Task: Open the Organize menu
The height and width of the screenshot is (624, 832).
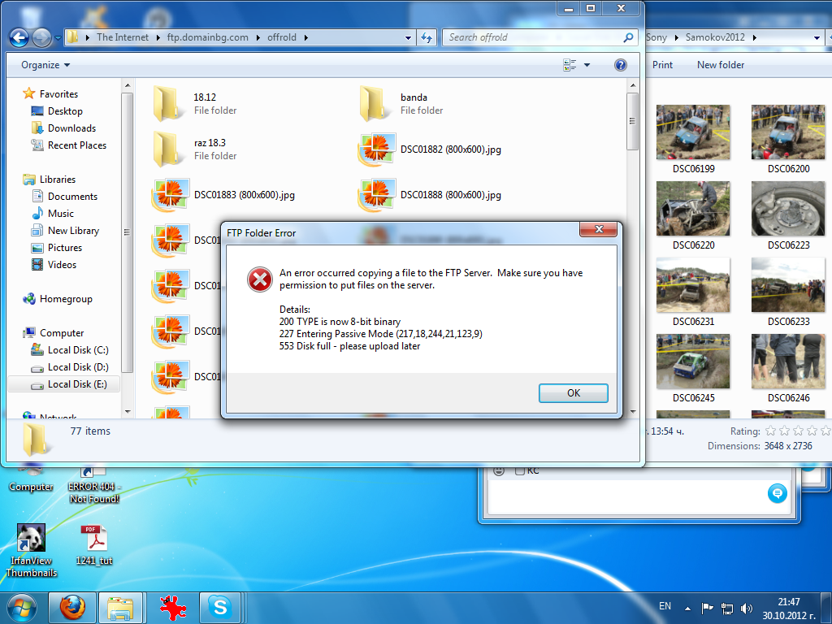Action: pyautogui.click(x=45, y=65)
